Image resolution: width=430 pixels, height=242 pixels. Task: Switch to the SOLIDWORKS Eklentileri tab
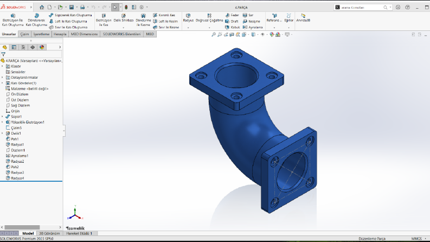click(122, 34)
